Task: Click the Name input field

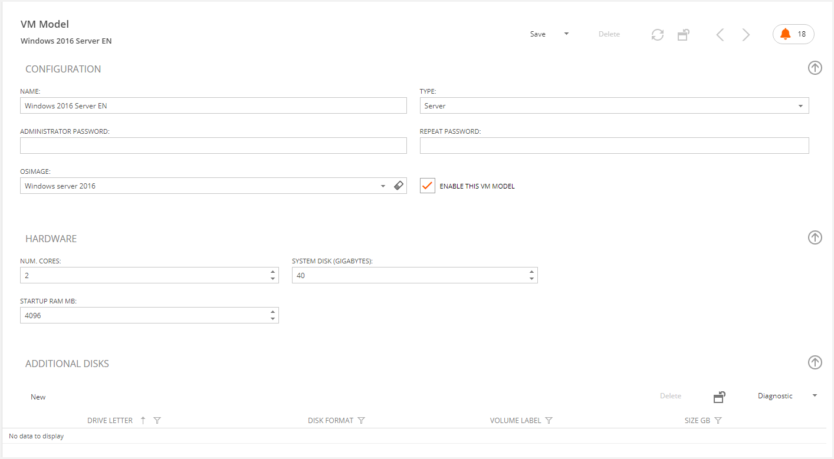Action: [x=214, y=105]
